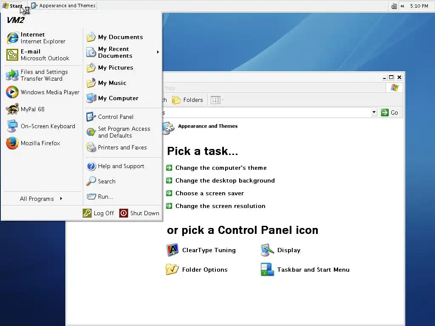Screen dimensions: 435x326
Task: Open Internet Explorer from Start menu
Action: click(x=43, y=38)
